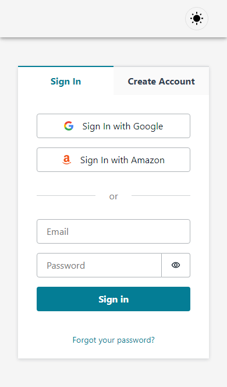Click Sign In with Amazon button
227x387 pixels.
click(x=114, y=160)
